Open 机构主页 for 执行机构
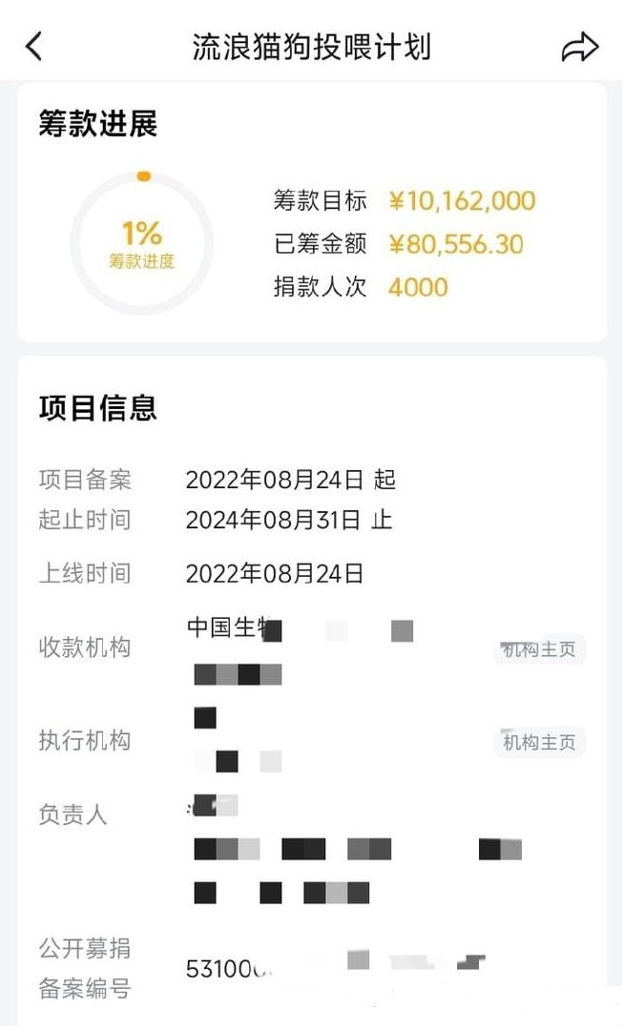 [x=539, y=742]
